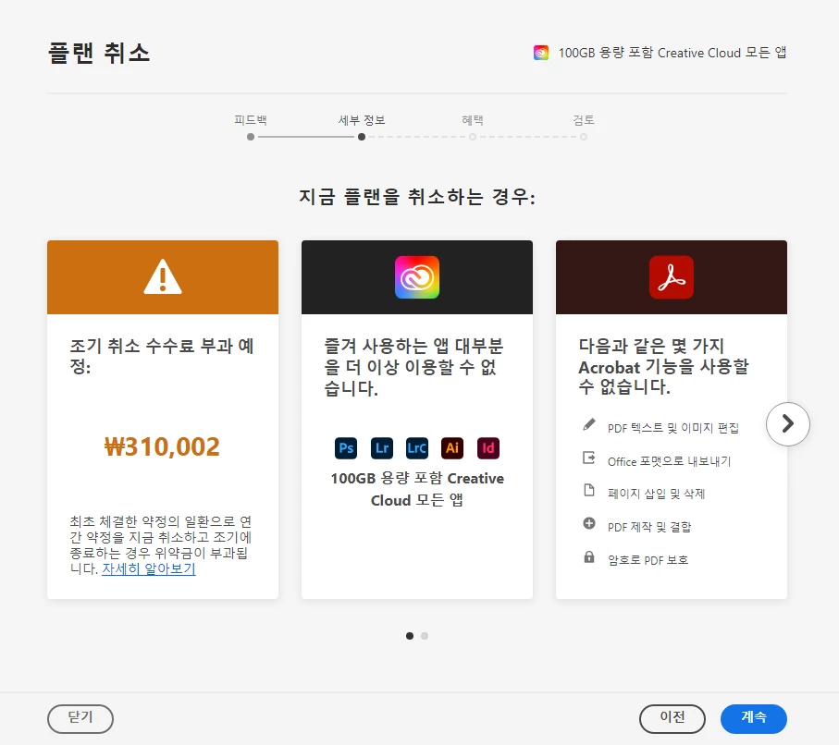Screen dimensions: 839x745
Task: Click the orange warning triangle icon
Action: 163,277
